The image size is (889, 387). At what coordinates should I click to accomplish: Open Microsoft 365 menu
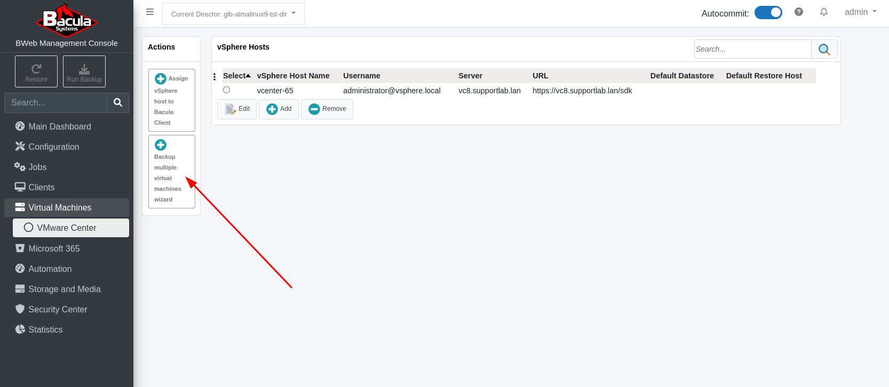[x=67, y=248]
